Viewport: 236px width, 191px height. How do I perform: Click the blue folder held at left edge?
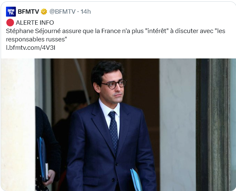pyautogui.click(x=43, y=159)
